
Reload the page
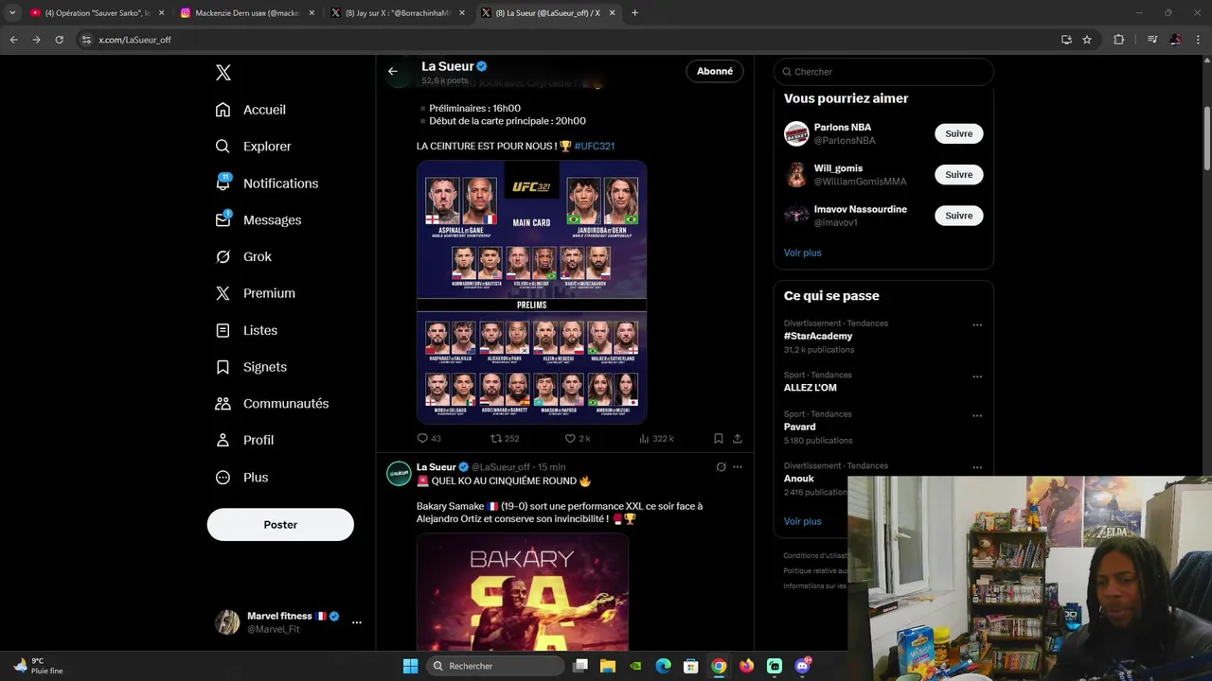[59, 40]
